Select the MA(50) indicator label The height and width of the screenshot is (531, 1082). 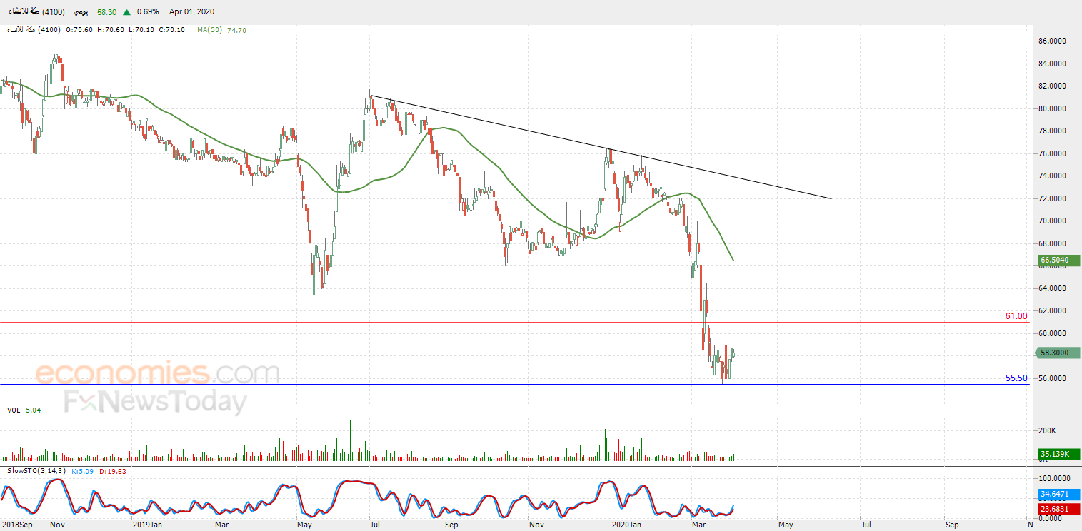pos(210,30)
